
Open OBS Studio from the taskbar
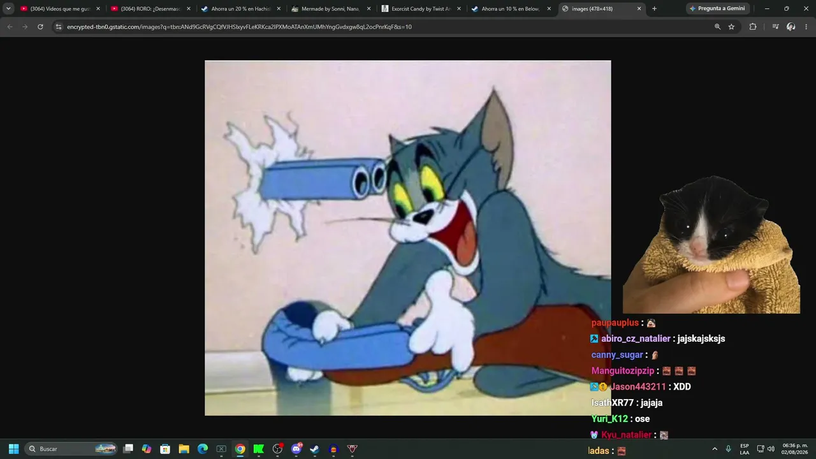point(277,449)
